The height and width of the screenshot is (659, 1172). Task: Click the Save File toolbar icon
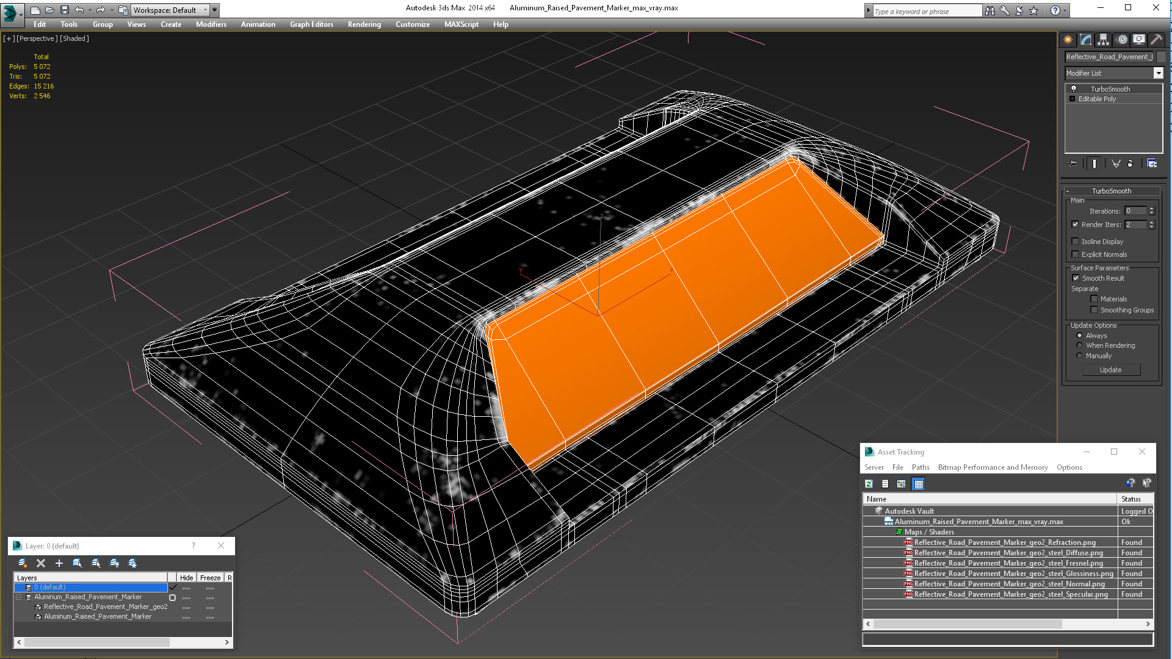click(x=64, y=10)
